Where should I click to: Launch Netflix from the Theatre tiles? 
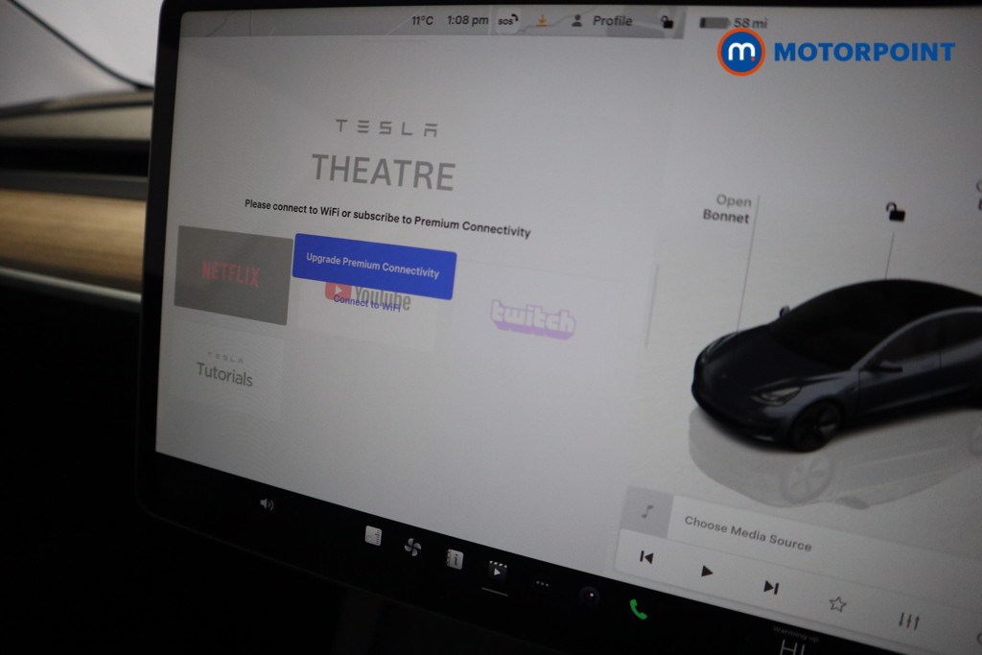click(228, 277)
